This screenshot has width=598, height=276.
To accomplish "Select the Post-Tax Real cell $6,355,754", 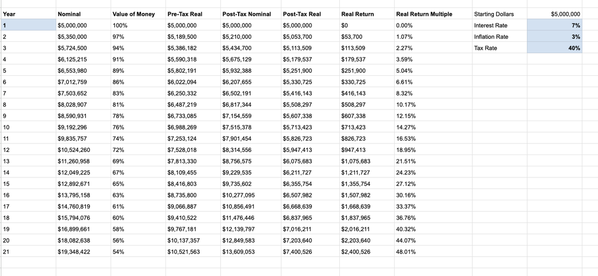I will point(308,184).
